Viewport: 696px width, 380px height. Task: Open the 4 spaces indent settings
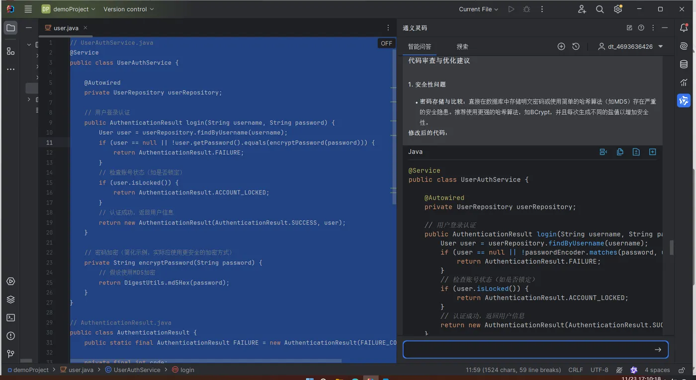click(657, 370)
